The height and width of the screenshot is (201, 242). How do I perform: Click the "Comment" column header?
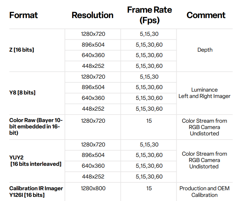[x=206, y=15]
